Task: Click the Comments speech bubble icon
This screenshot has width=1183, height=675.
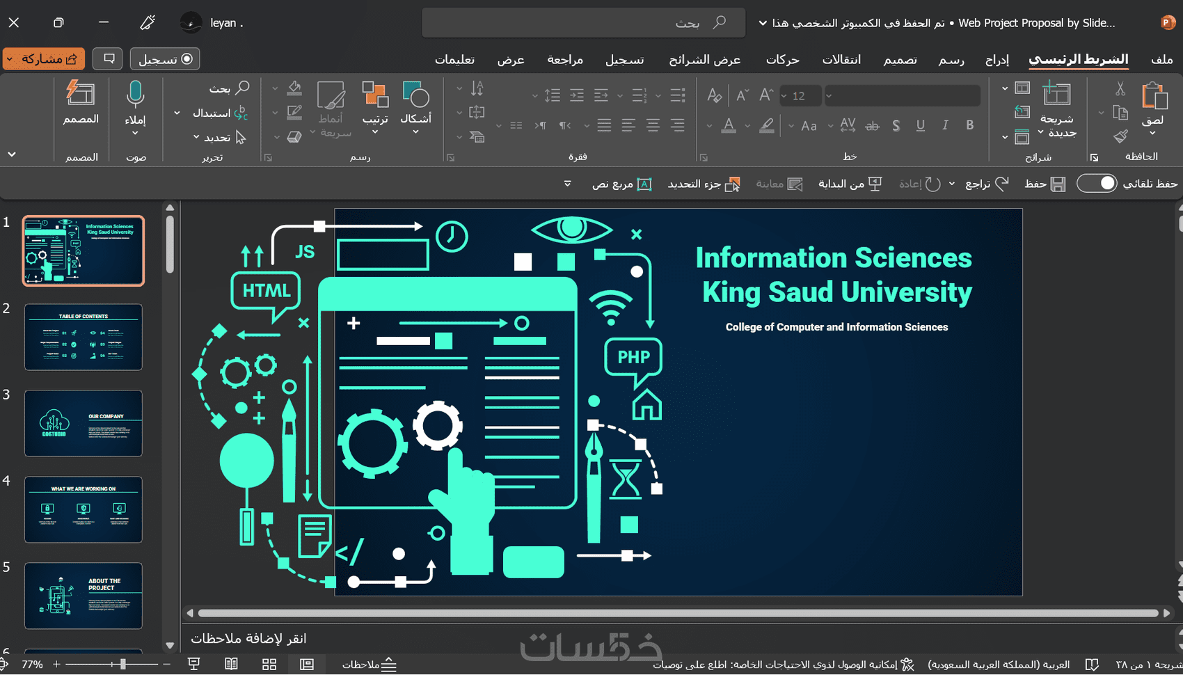Action: [x=109, y=59]
